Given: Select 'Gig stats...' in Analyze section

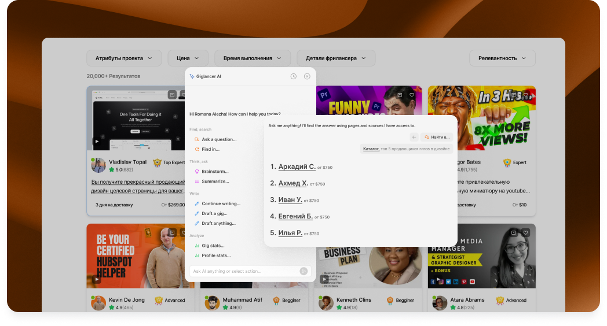Looking at the screenshot, I should pos(213,246).
